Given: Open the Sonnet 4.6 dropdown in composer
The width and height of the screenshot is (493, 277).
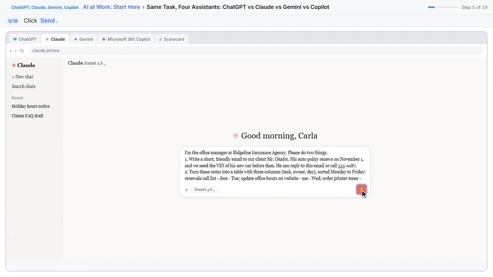Looking at the screenshot, I should [205, 190].
